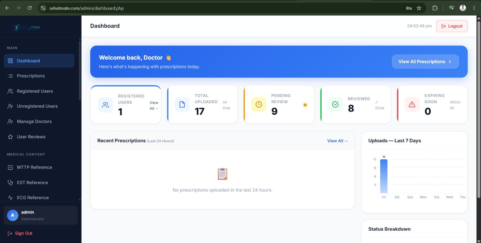Open Manage Doctors in sidebar
This screenshot has height=243, width=481.
(39, 121)
